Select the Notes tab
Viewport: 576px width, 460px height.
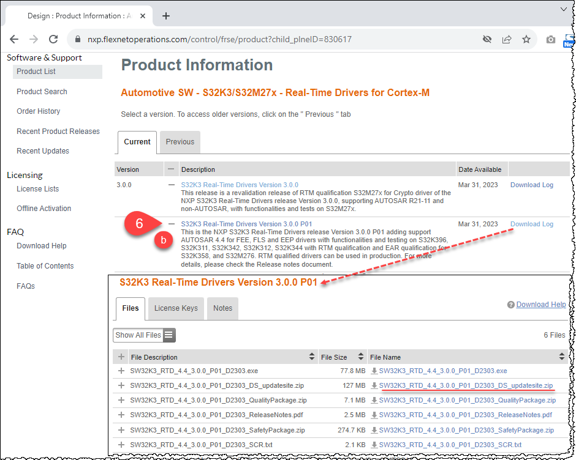(x=222, y=308)
